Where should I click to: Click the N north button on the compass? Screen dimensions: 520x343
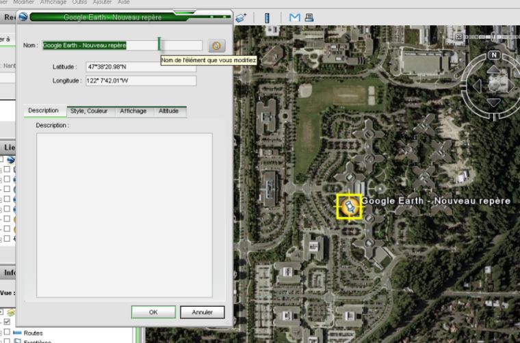[494, 55]
